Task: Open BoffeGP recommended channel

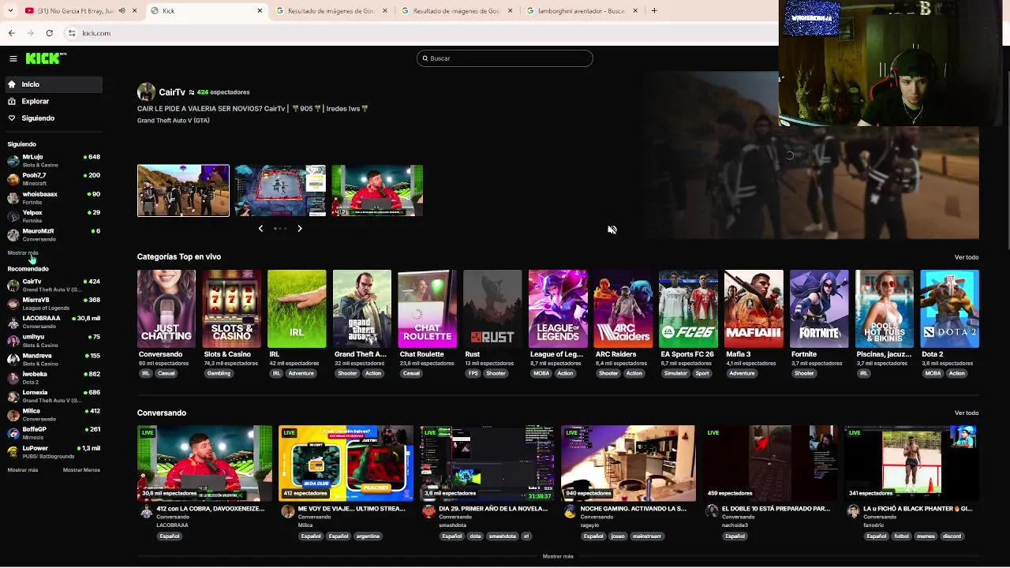Action: click(53, 433)
